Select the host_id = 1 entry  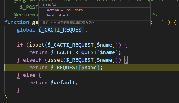click(58, 15)
